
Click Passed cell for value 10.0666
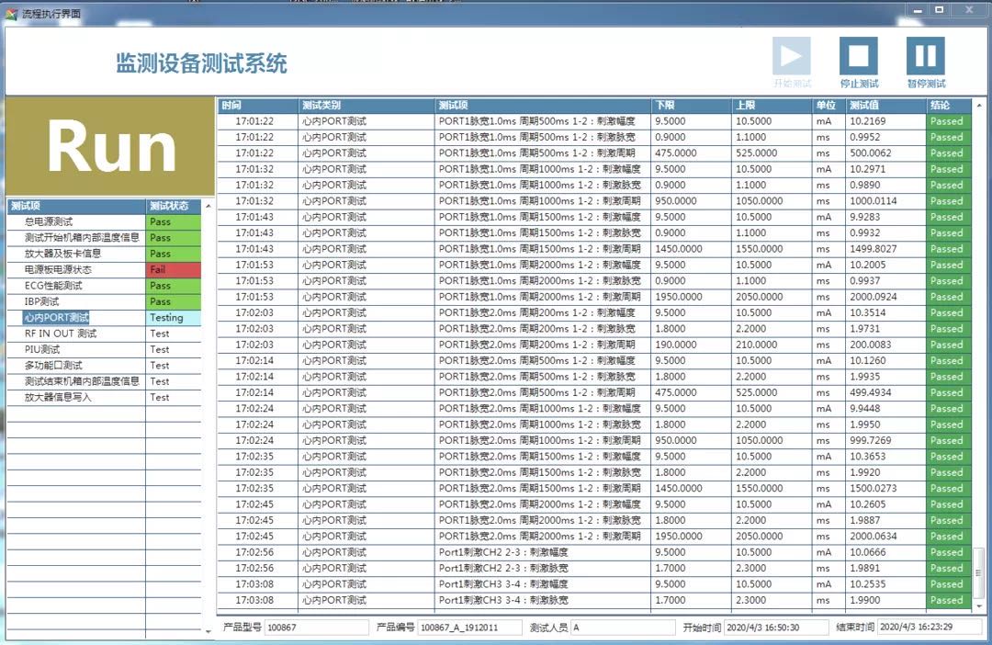pyautogui.click(x=948, y=552)
